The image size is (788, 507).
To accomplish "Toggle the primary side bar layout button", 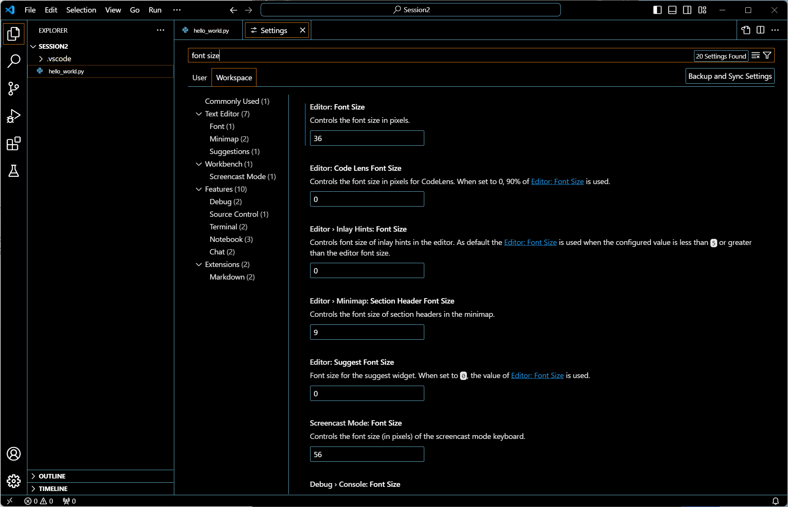I will 657,10.
